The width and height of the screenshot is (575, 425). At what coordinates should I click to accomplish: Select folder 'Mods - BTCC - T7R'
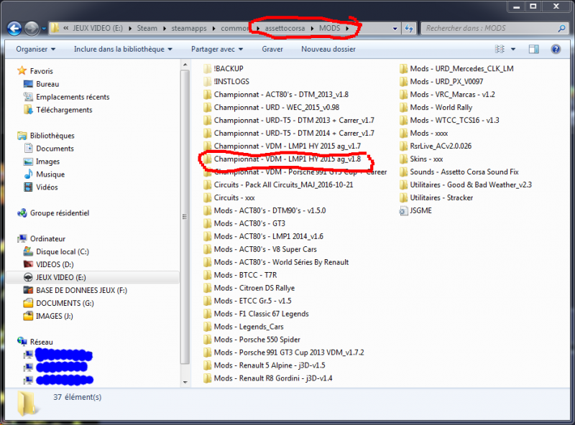click(245, 275)
